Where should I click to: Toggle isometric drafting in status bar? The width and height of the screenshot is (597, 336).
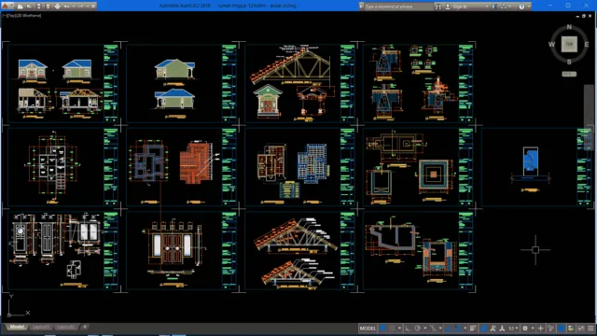click(433, 328)
